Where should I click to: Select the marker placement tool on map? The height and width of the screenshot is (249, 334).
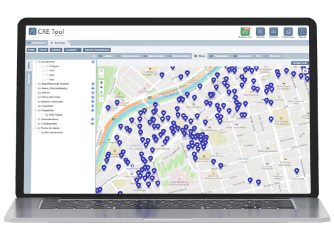pyautogui.click(x=102, y=92)
